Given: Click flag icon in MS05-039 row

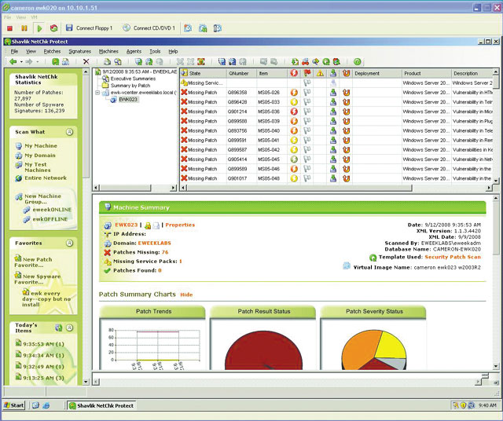Looking at the screenshot, I should [307, 121].
